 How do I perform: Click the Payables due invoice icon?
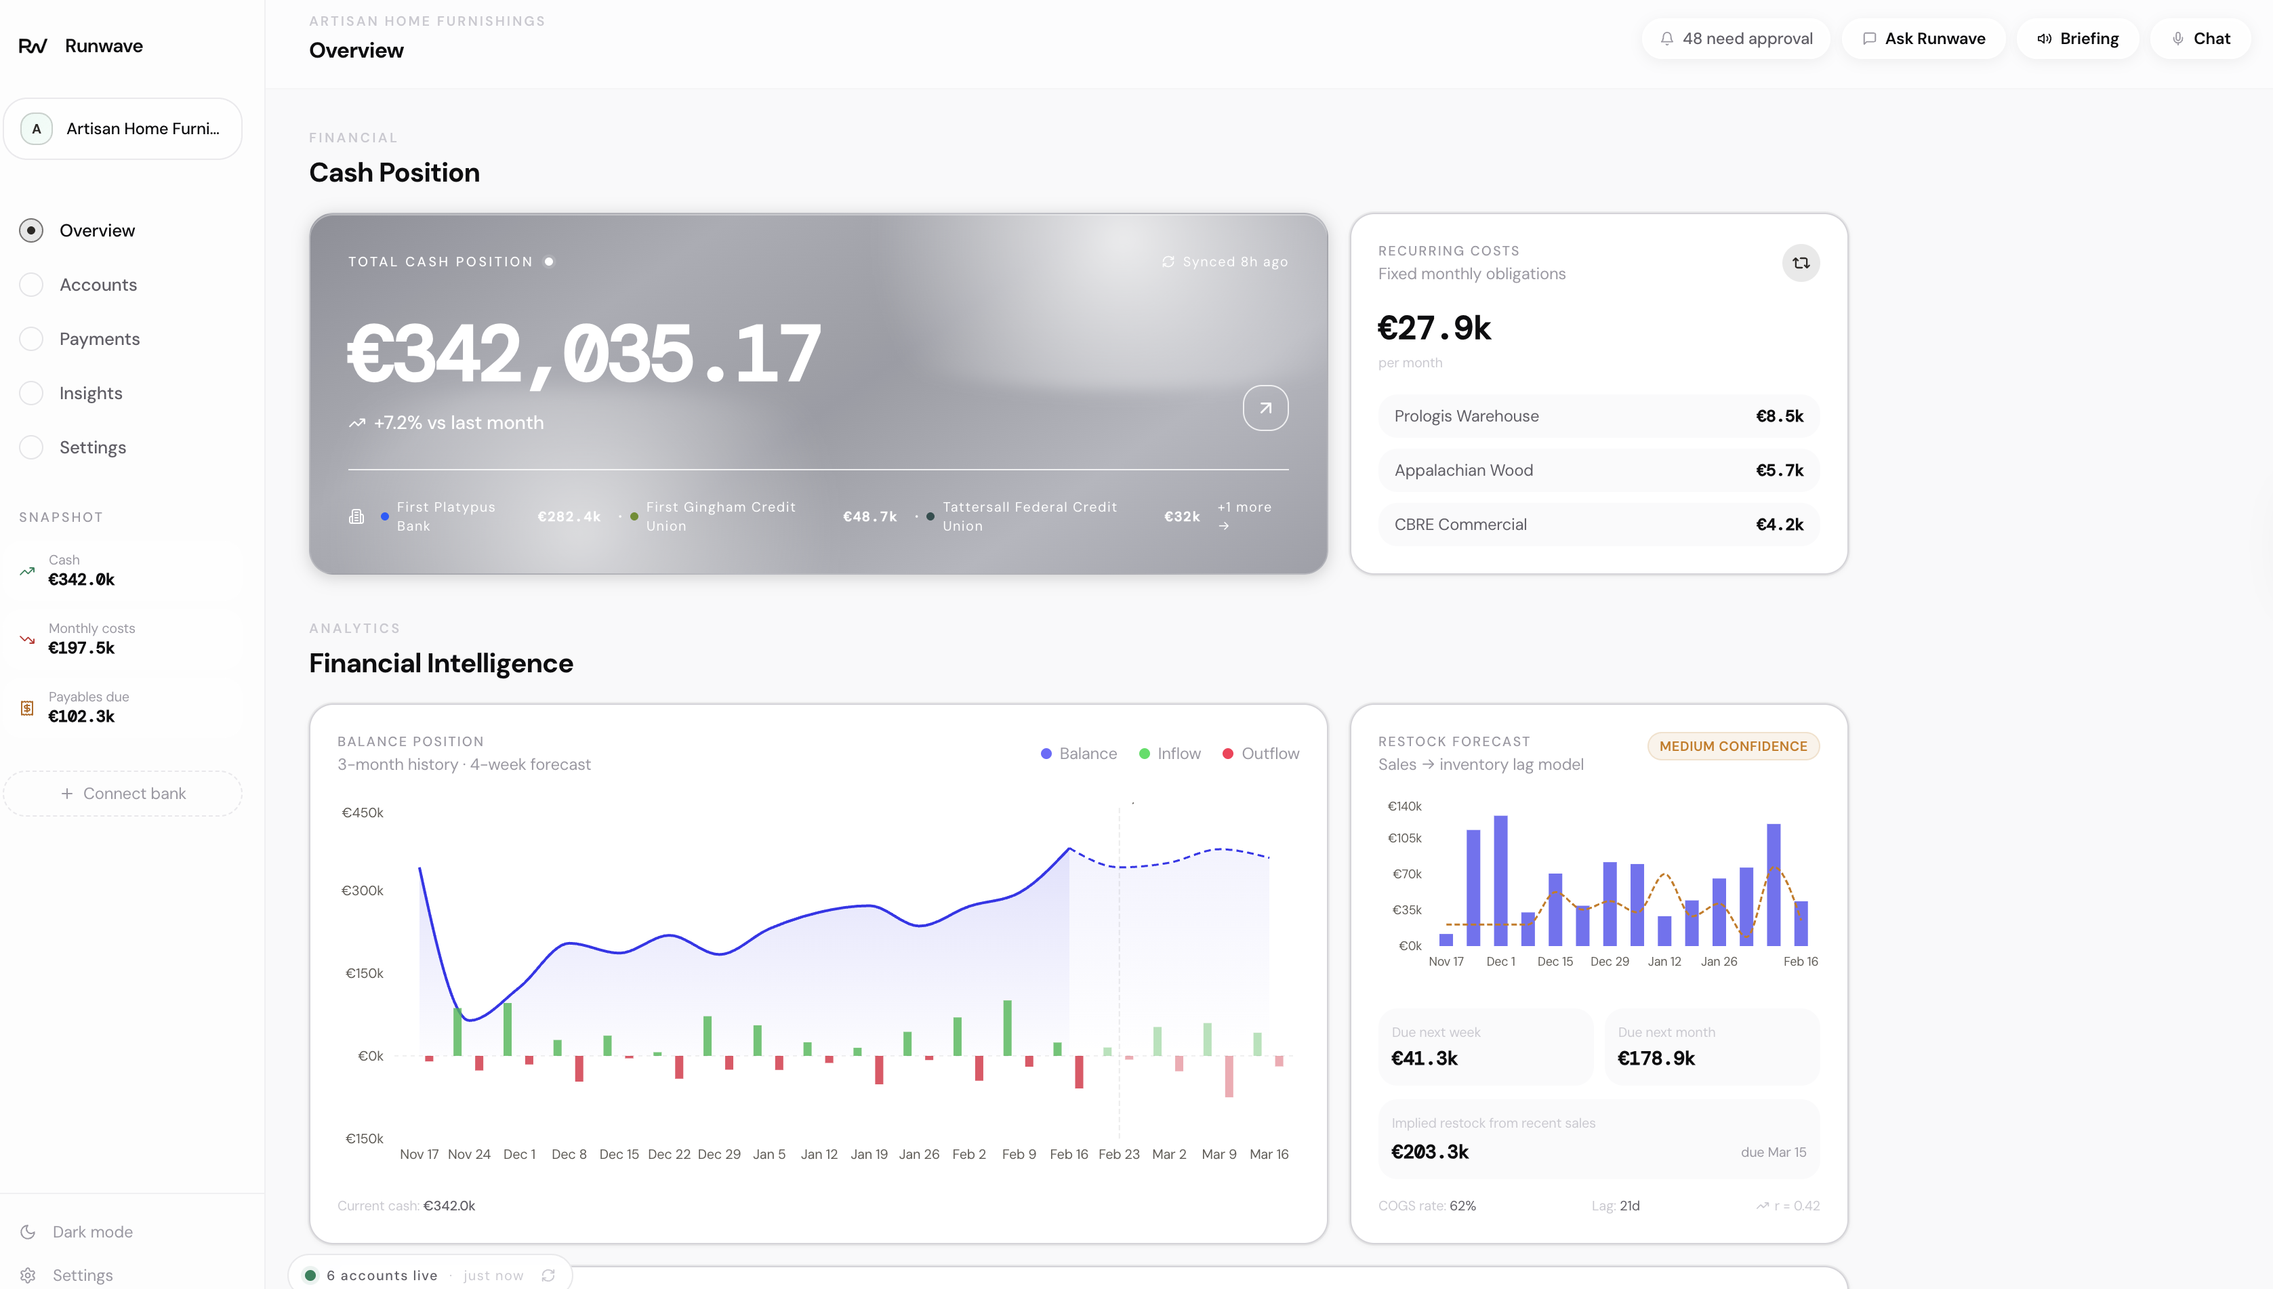[x=27, y=708]
